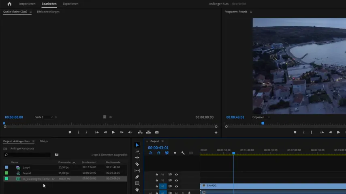
Task: Switch to the Exportieren workspace tab
Action: pyautogui.click(x=70, y=4)
